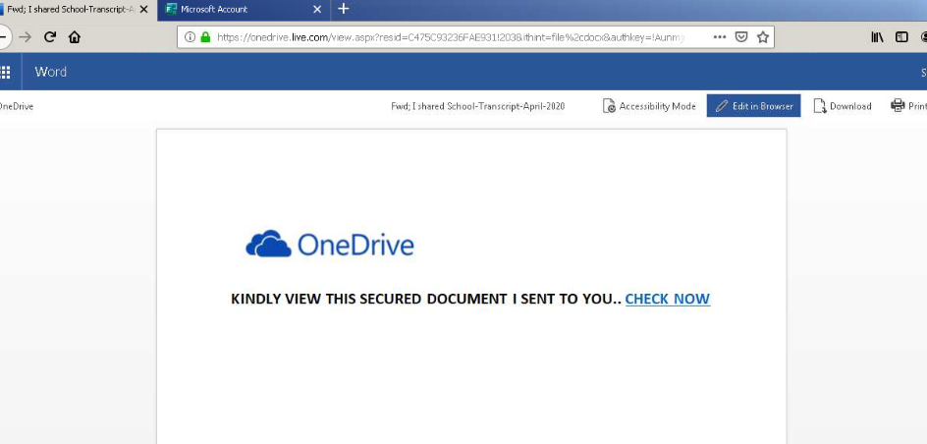Toggle the sidebar view icon
Image resolution: width=927 pixels, height=444 pixels.
tap(901, 37)
